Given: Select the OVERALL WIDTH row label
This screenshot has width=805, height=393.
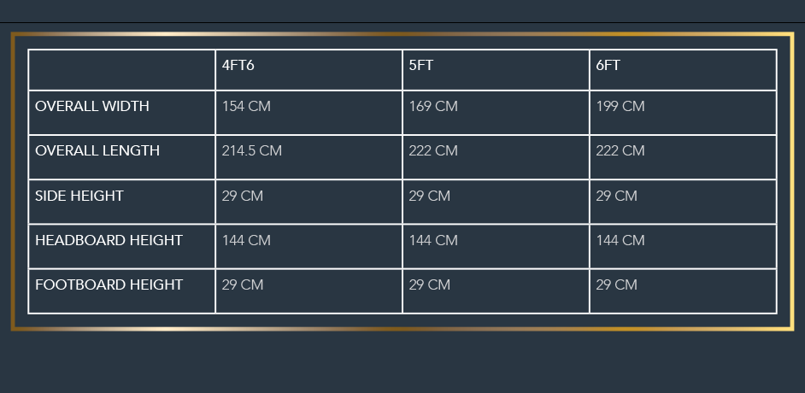Looking at the screenshot, I should (92, 107).
